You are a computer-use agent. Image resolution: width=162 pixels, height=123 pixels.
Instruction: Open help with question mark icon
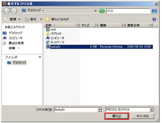(x=154, y=19)
